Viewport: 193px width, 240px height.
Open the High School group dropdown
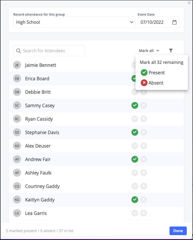[x=74, y=22]
